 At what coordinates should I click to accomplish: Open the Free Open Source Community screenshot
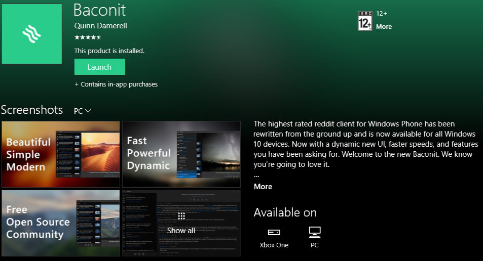tap(61, 223)
